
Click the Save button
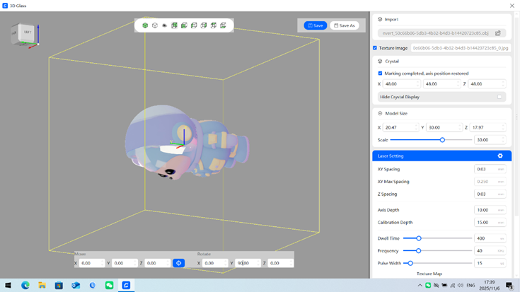(x=316, y=25)
